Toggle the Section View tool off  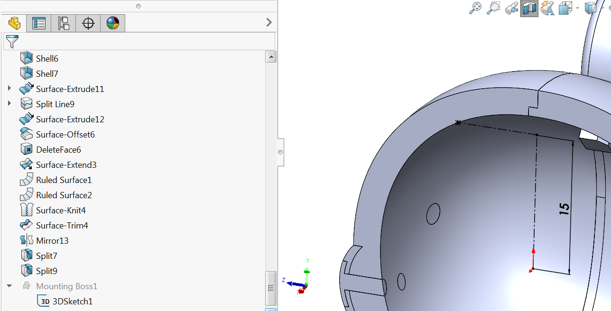[529, 8]
